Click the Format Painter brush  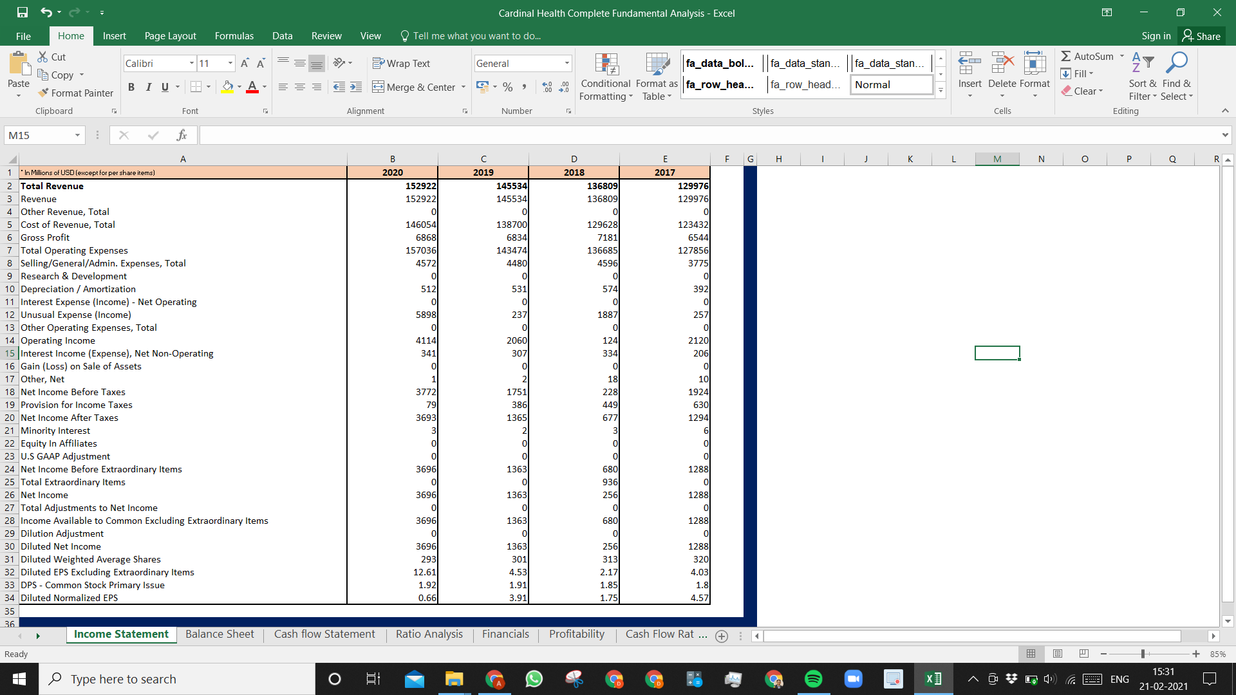click(x=43, y=93)
